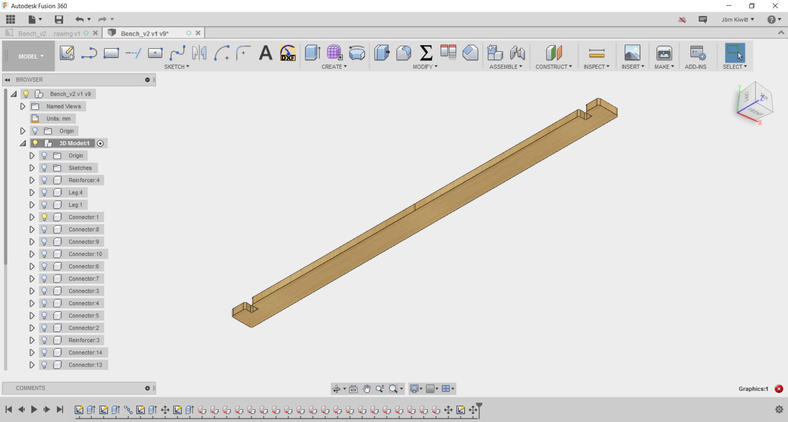Toggle visibility bulb of Connector:1
The height and width of the screenshot is (422, 788).
(44, 217)
